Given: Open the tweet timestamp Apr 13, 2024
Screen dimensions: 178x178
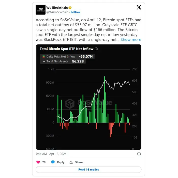Looking at the screenshot, I should pos(51,154).
